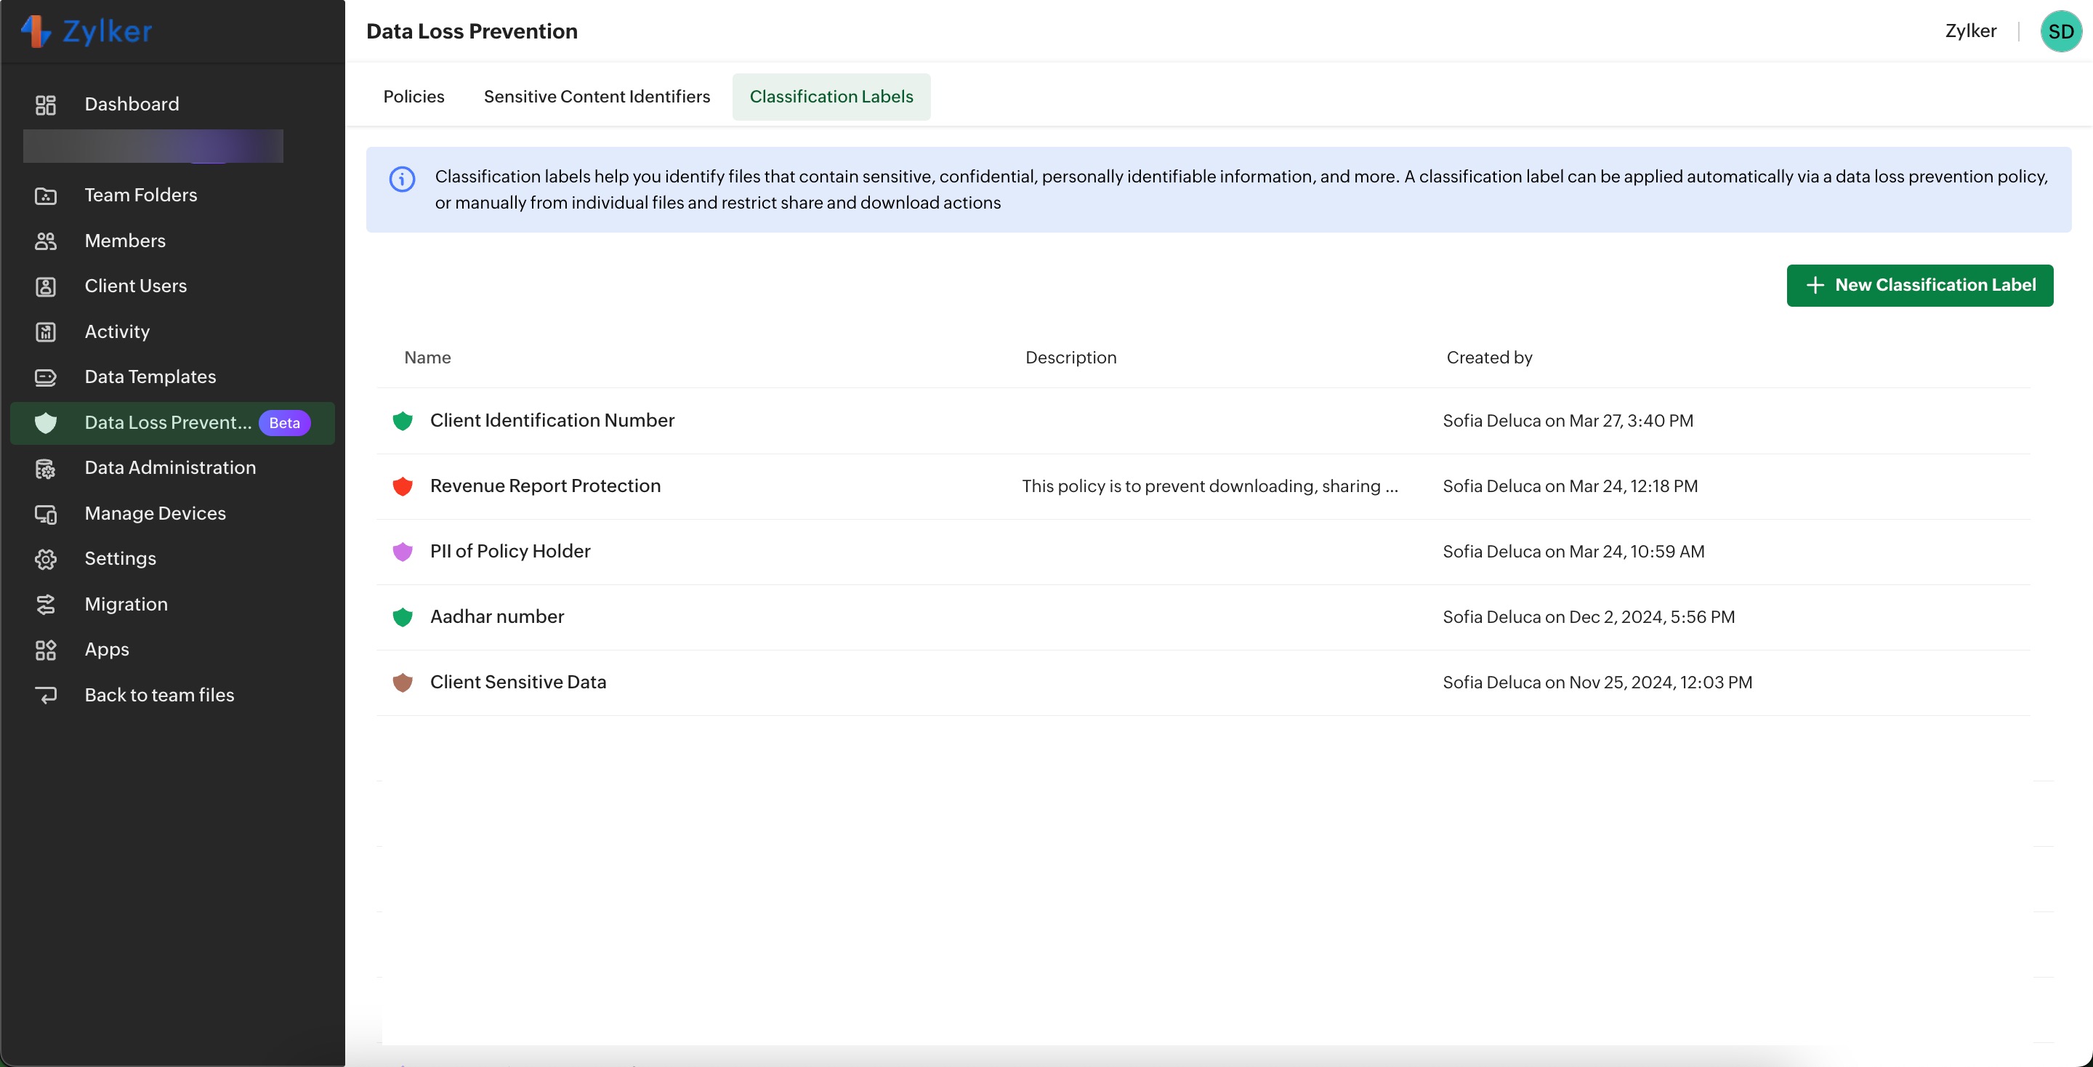Image resolution: width=2093 pixels, height=1067 pixels.
Task: Click purple shield for PII of Policy Holder
Action: coord(402,552)
